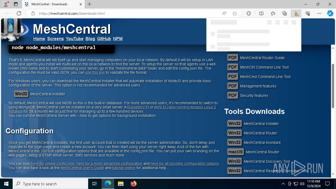Close the MeshCentral - Downloads tab
The width and height of the screenshot is (336, 189).
point(81,4)
